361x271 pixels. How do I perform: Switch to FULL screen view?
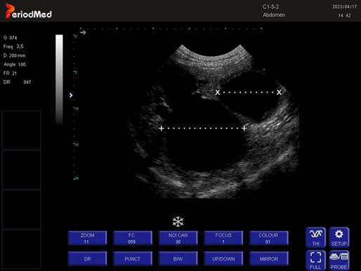click(x=315, y=260)
